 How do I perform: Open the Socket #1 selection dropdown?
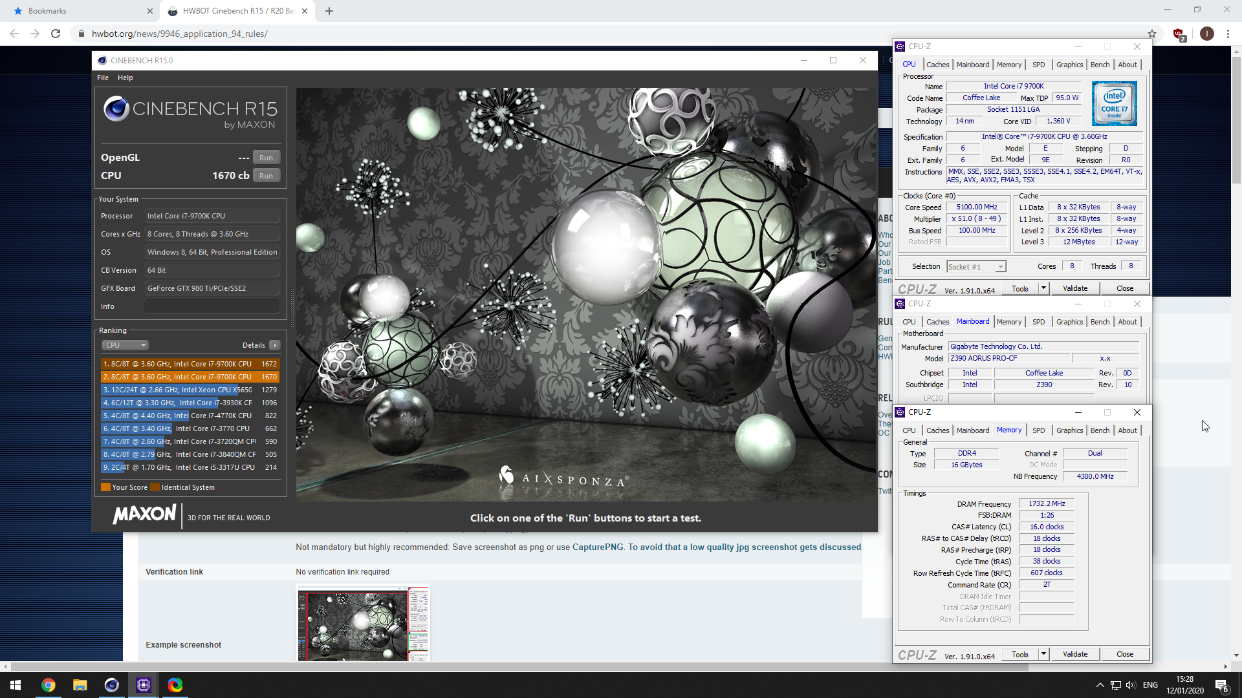(x=976, y=267)
